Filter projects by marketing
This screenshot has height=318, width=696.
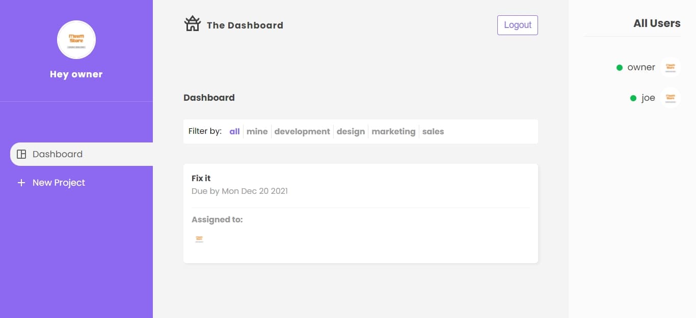(x=393, y=131)
